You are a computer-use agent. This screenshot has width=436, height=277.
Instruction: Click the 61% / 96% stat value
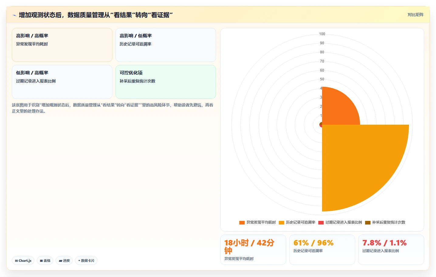point(313,243)
